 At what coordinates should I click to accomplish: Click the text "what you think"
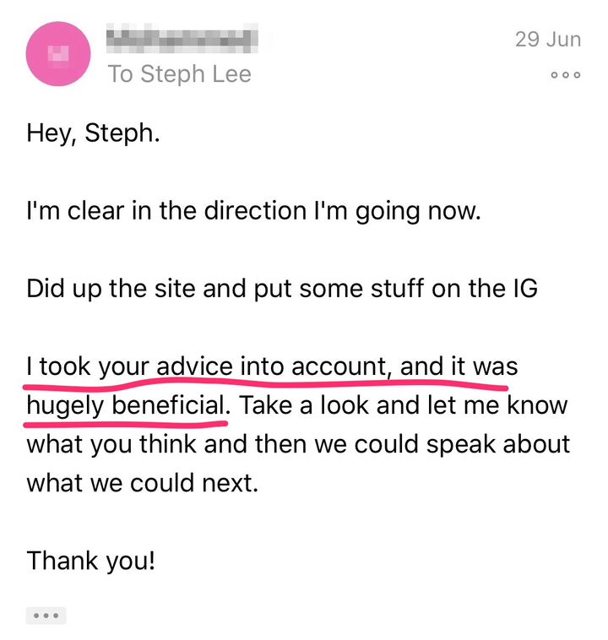(100, 444)
